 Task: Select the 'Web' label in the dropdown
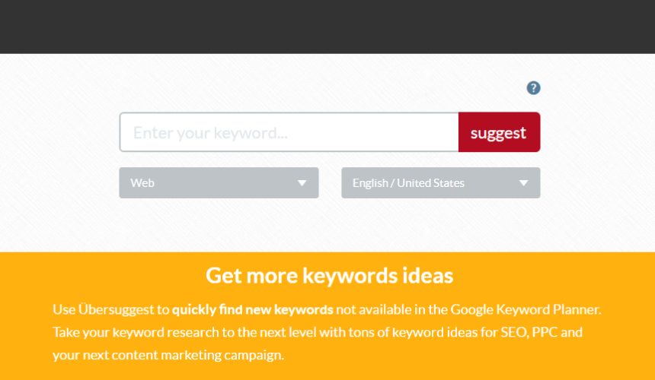(142, 183)
